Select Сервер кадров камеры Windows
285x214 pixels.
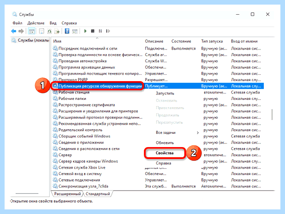[x=88, y=161]
